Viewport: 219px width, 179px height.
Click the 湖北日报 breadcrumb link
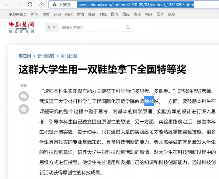click(x=69, y=56)
